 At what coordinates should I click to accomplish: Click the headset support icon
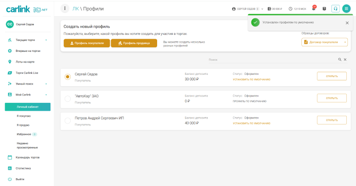(335, 9)
